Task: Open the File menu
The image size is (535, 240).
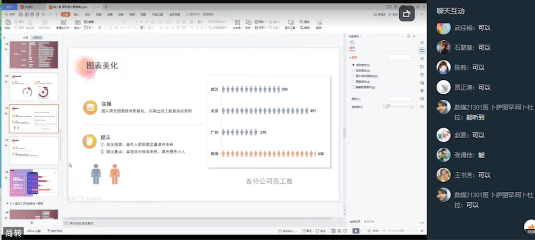Action: point(10,14)
